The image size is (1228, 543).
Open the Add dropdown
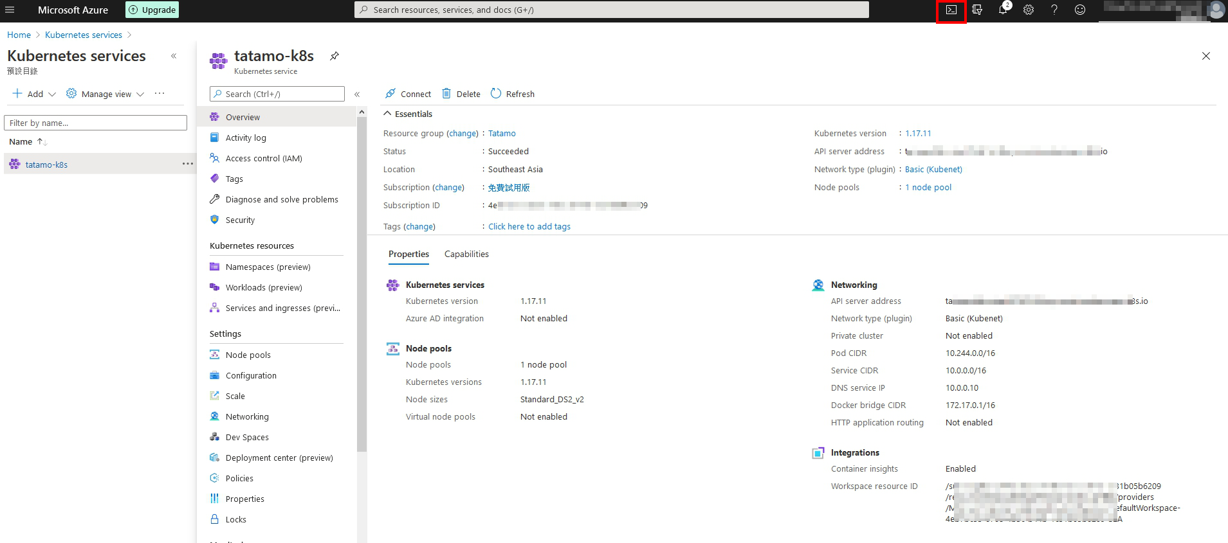pyautogui.click(x=34, y=94)
